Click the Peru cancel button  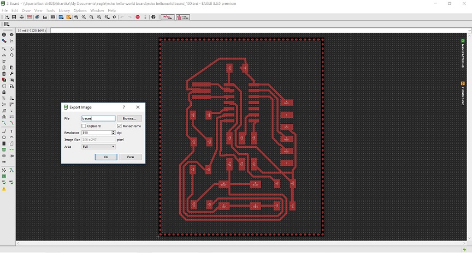[131, 157]
